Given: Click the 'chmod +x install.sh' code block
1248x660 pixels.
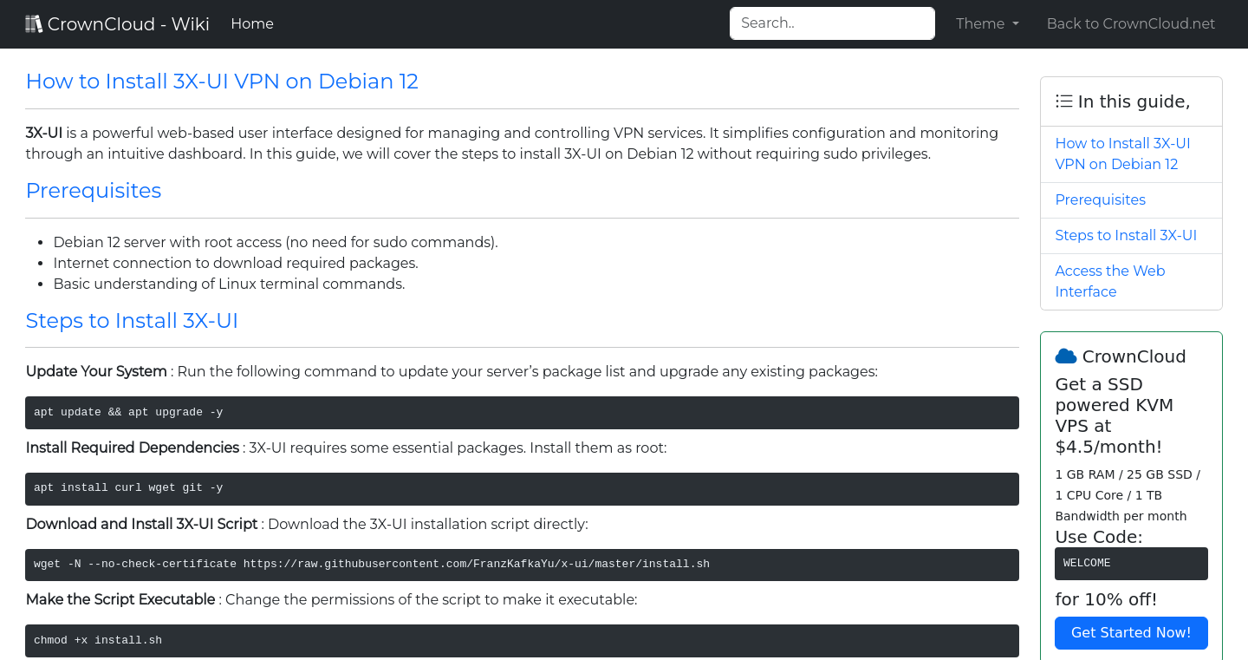Looking at the screenshot, I should [521, 640].
